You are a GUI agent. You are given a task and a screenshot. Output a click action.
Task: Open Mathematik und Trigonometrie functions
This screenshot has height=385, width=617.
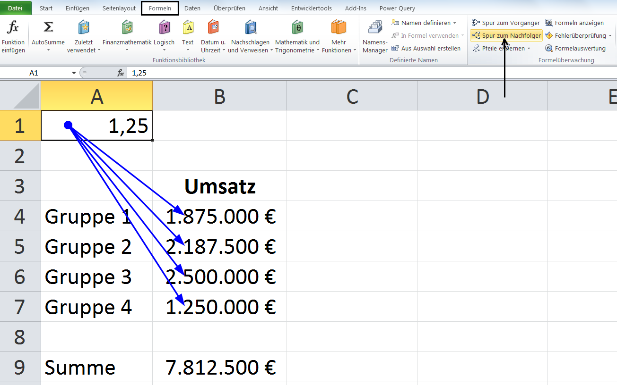coord(297,36)
